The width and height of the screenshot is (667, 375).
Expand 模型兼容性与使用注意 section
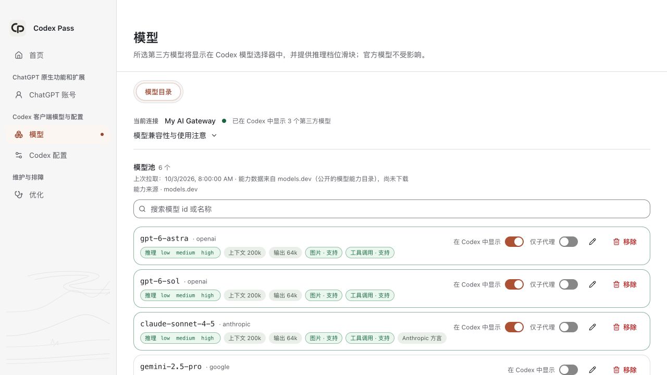click(x=175, y=135)
